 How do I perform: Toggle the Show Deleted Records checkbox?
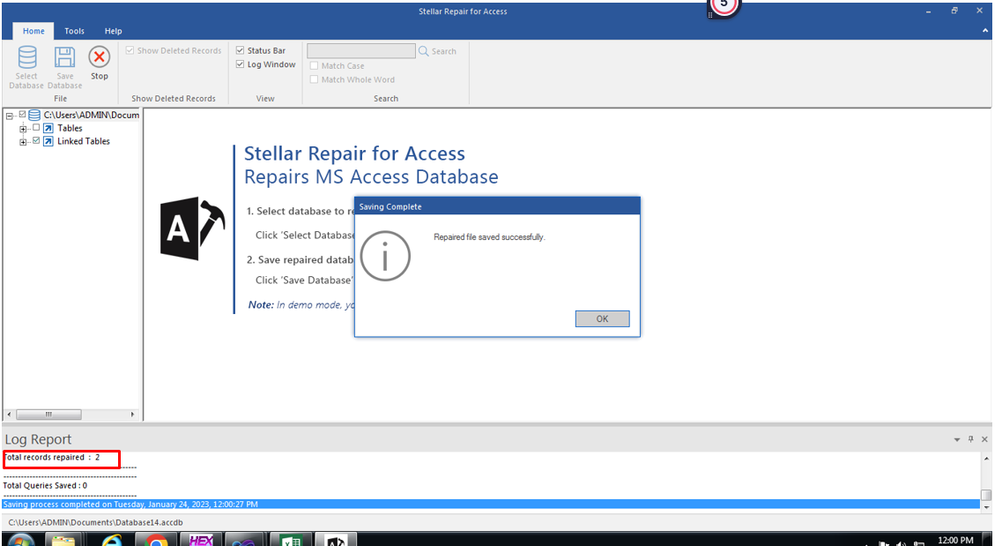coord(130,50)
